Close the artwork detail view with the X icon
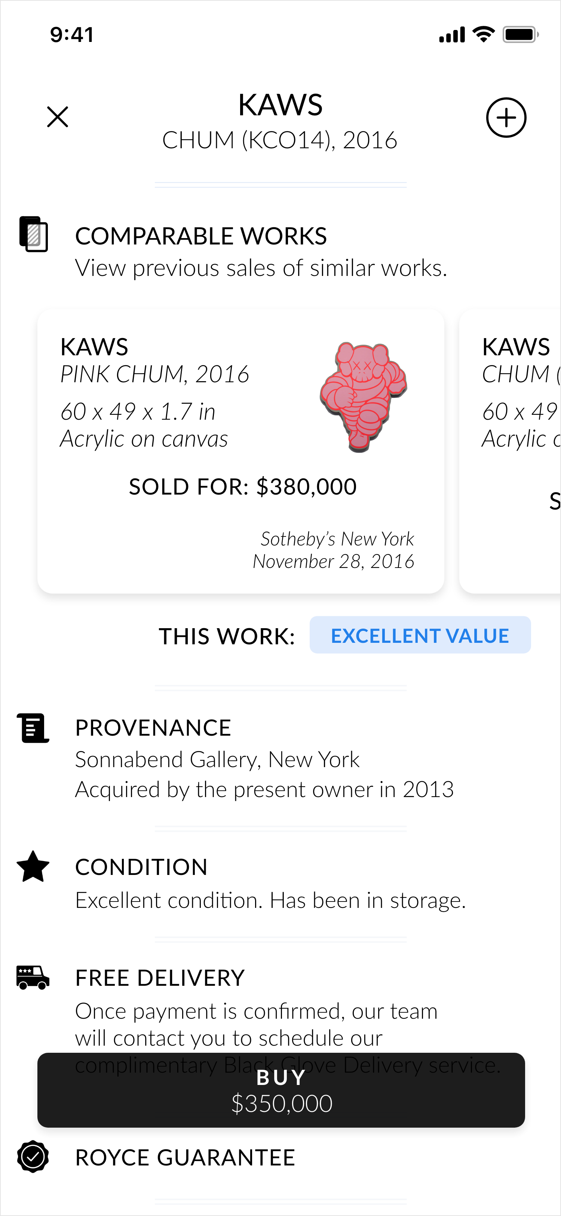The image size is (561, 1216). 58,117
